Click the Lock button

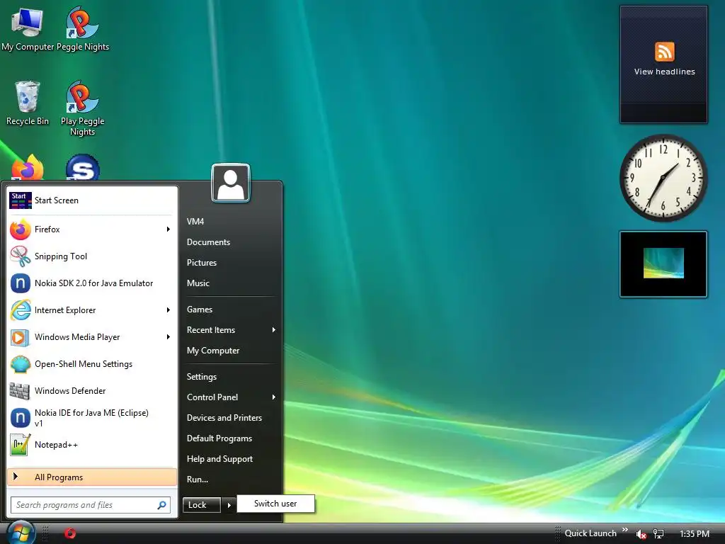(202, 505)
